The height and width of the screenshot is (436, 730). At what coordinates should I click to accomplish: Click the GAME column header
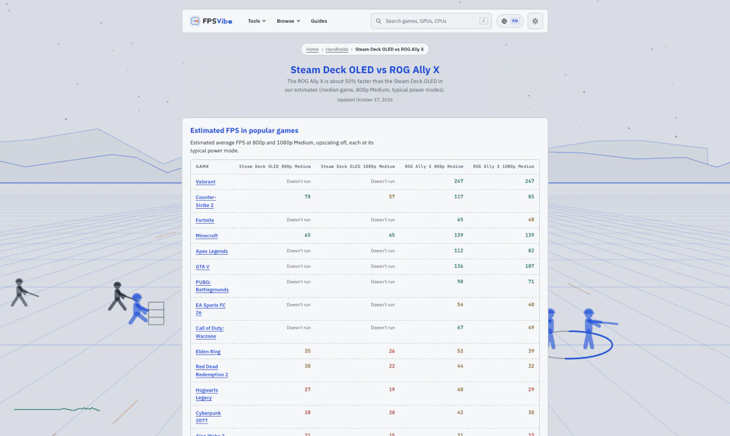[x=202, y=166]
